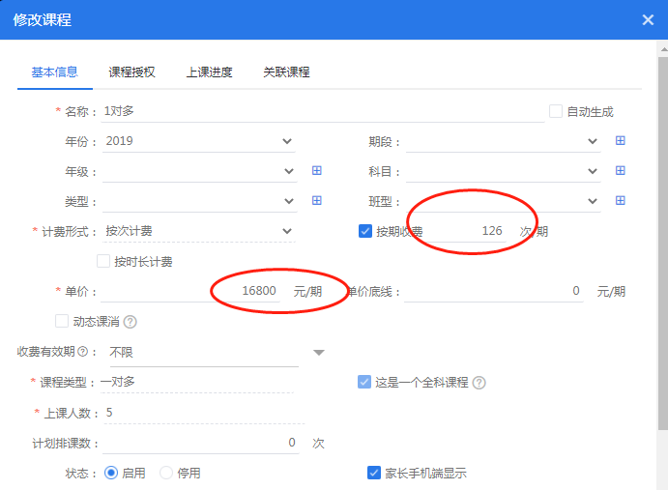This screenshot has height=490, width=668.
Task: Click the scrollbar up arrow
Action: (663, 49)
